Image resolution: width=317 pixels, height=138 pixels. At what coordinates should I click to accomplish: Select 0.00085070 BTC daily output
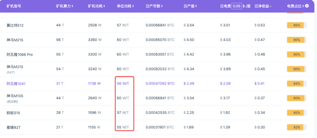(160, 40)
